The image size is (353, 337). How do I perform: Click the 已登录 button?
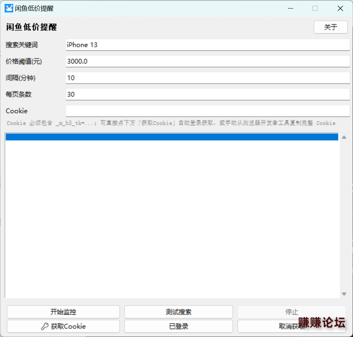179,326
